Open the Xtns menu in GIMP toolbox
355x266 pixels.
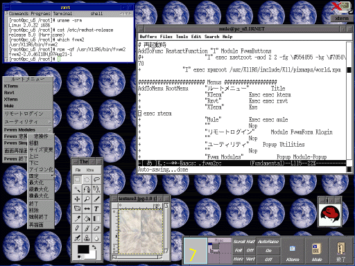[90, 170]
